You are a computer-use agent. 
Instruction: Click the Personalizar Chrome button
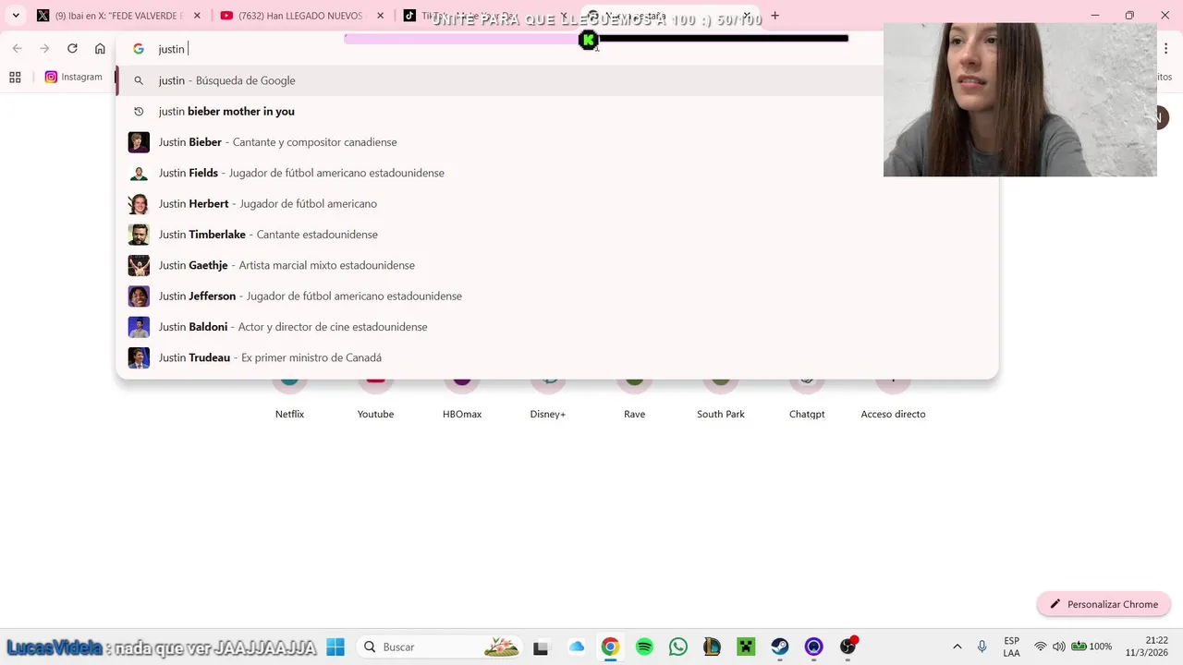(x=1104, y=604)
